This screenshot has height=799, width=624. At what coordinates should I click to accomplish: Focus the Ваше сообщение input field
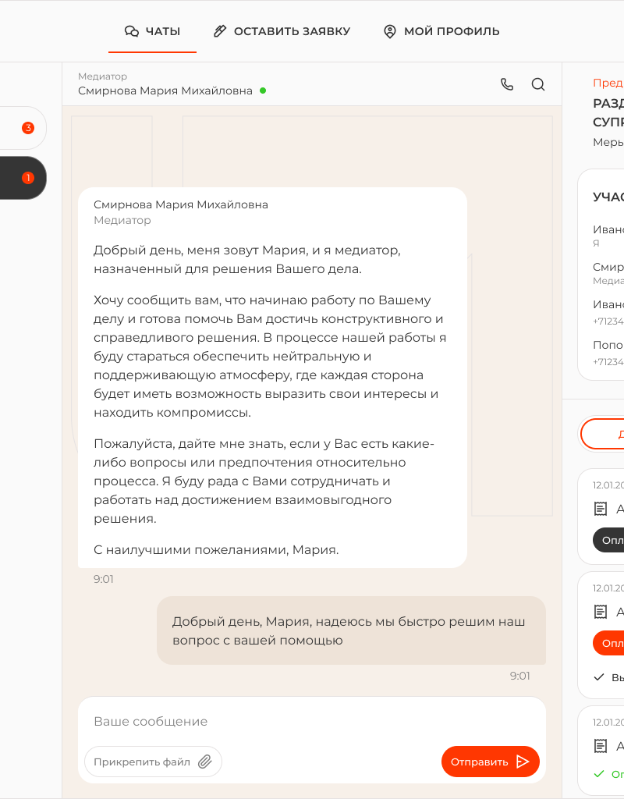(312, 721)
